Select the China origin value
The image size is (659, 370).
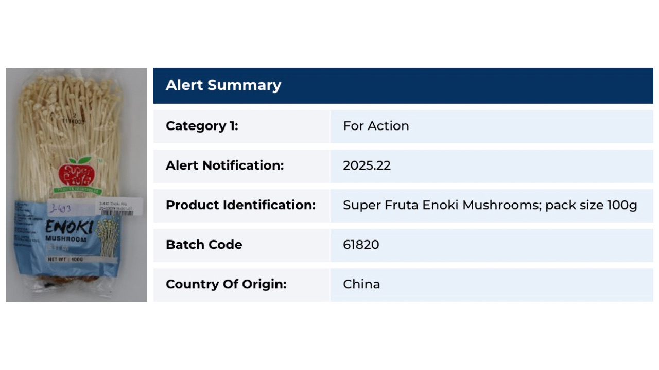point(361,284)
